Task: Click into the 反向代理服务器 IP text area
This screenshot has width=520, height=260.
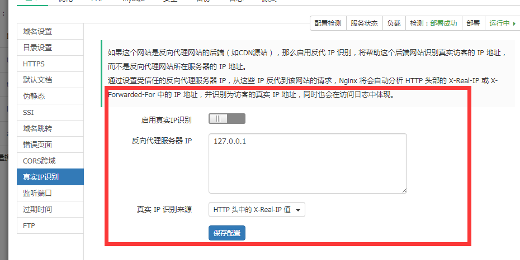Action: [307, 163]
